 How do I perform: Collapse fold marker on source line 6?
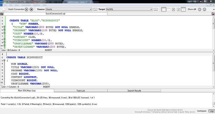(x=4, y=33)
